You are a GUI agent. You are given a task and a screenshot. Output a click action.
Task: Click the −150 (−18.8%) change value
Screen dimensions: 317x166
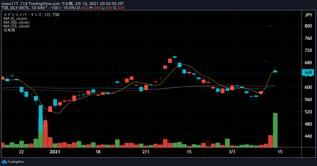(62, 8)
